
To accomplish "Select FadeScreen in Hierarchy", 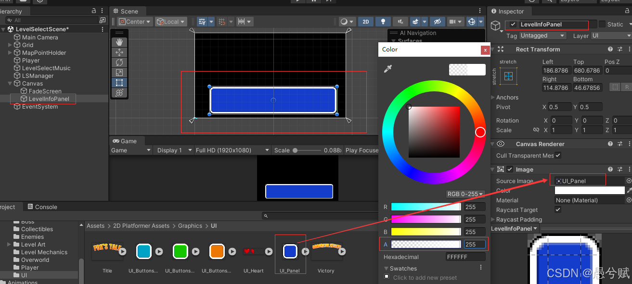I will (x=45, y=91).
